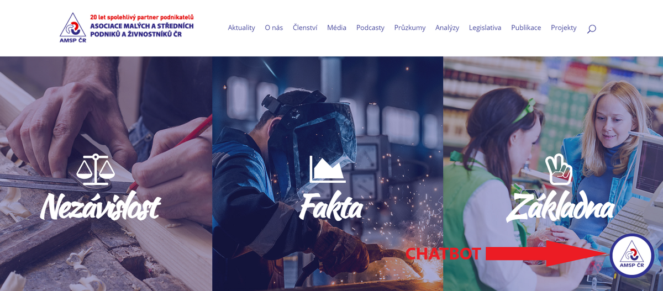Viewport: 663px width, 291px height.
Task: Select Média in the navigation
Action: point(336,28)
